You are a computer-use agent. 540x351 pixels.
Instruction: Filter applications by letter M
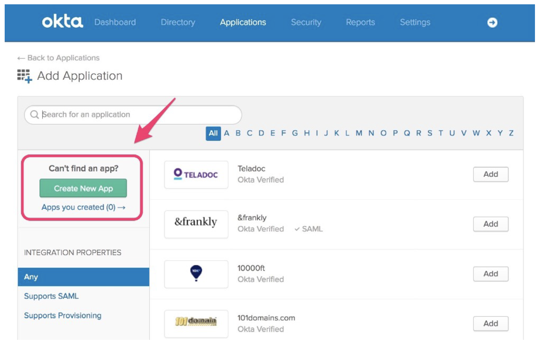coord(359,133)
